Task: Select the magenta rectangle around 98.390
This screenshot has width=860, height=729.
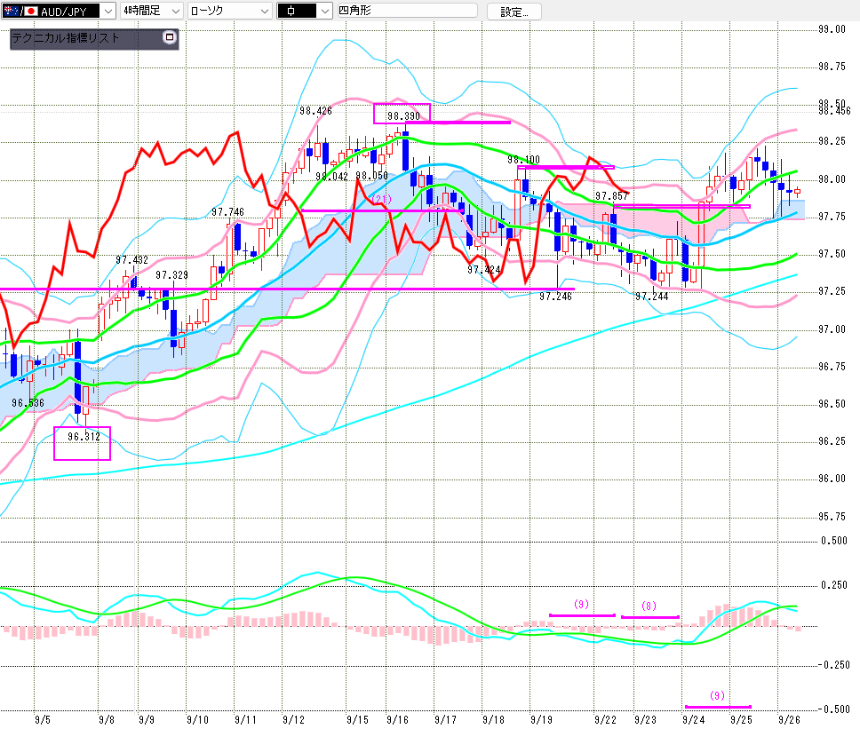Action: point(402,113)
